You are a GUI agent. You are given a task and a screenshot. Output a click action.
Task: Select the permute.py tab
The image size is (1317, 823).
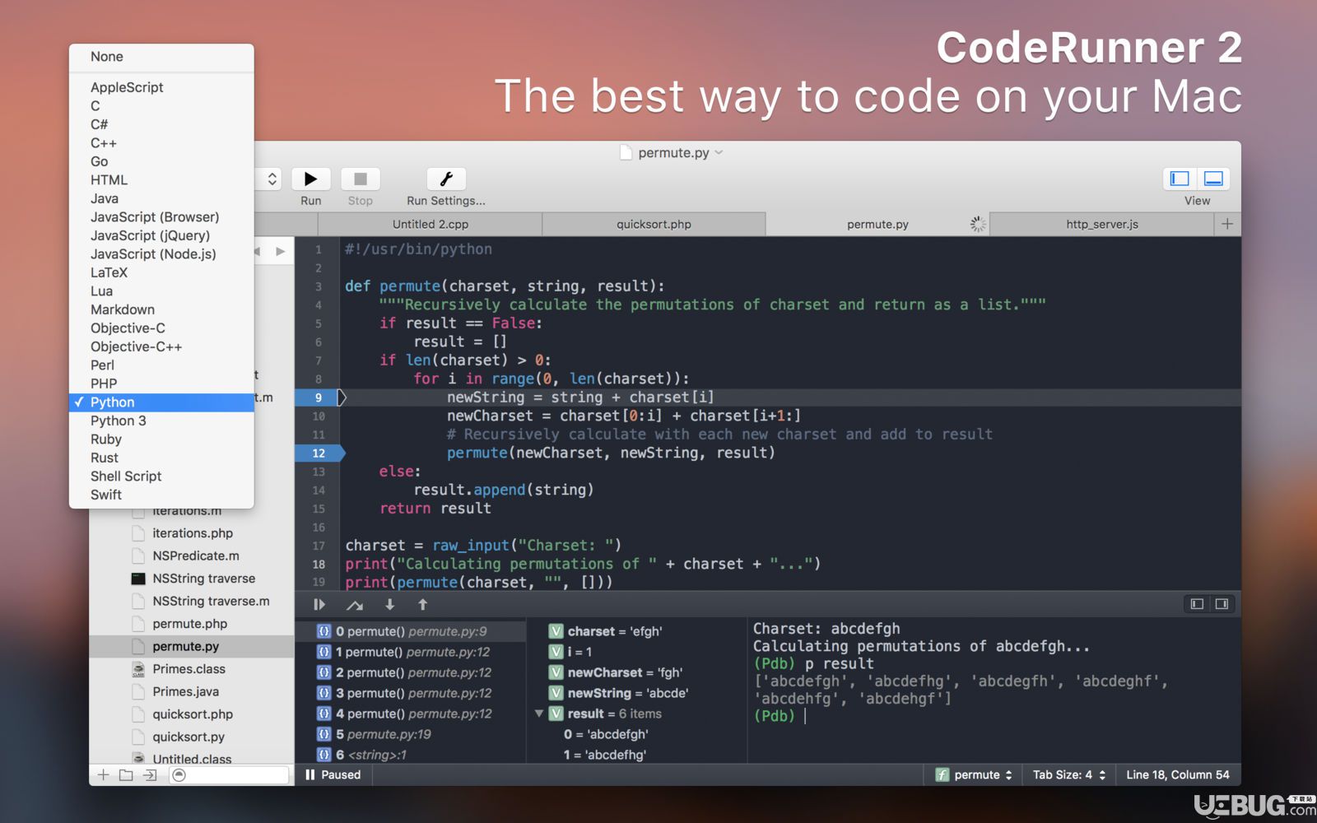pyautogui.click(x=877, y=224)
